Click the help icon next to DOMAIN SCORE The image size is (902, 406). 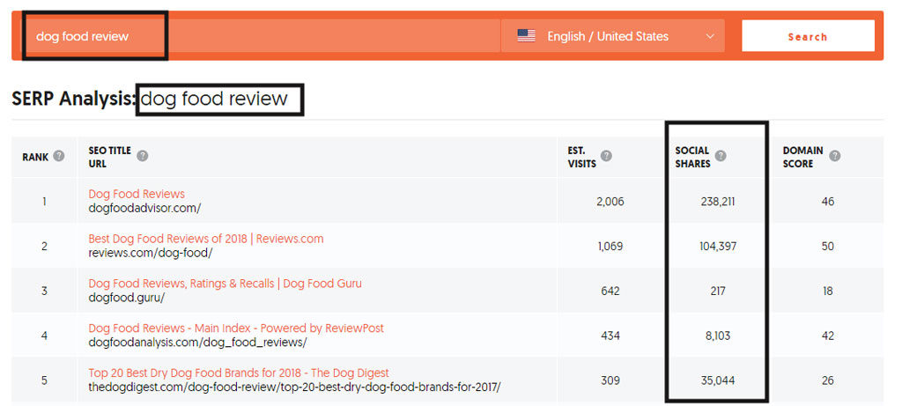click(x=835, y=157)
